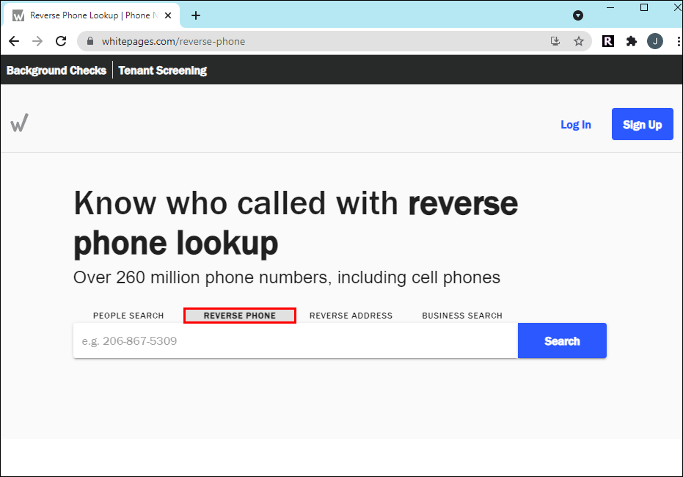Focus the phone number search field

click(296, 341)
